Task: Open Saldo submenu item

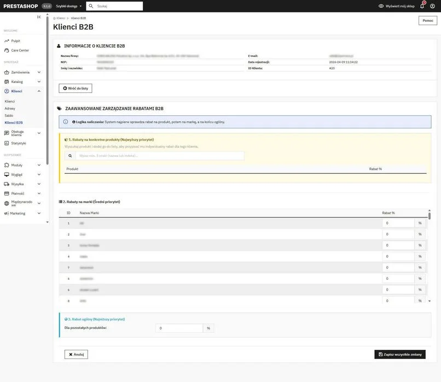Action: 9,116
